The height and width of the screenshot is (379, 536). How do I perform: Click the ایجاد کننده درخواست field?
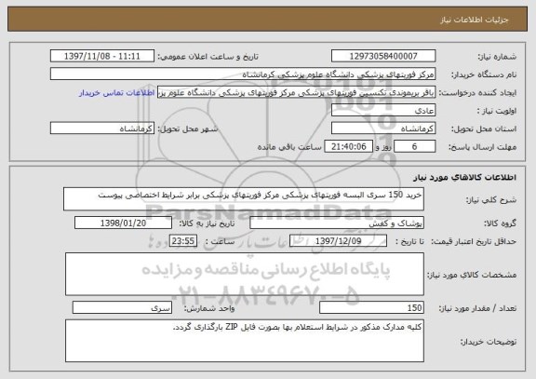click(x=296, y=92)
